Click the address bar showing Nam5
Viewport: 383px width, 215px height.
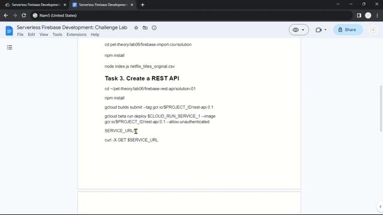point(191,16)
